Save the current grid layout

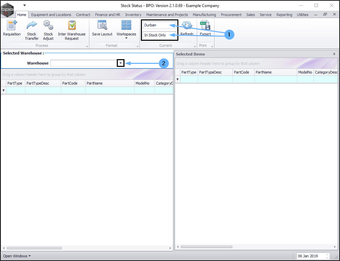(x=102, y=28)
